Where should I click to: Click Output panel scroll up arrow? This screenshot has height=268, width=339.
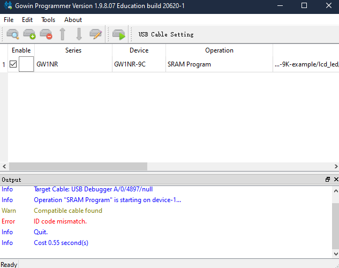click(x=336, y=191)
